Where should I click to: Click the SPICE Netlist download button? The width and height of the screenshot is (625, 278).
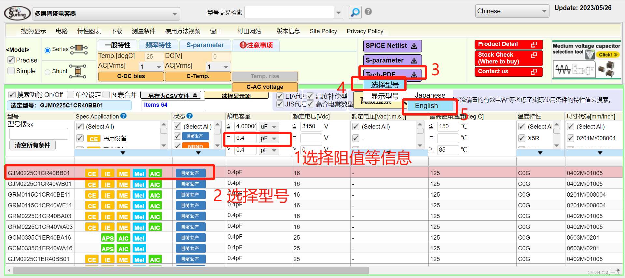tap(392, 46)
